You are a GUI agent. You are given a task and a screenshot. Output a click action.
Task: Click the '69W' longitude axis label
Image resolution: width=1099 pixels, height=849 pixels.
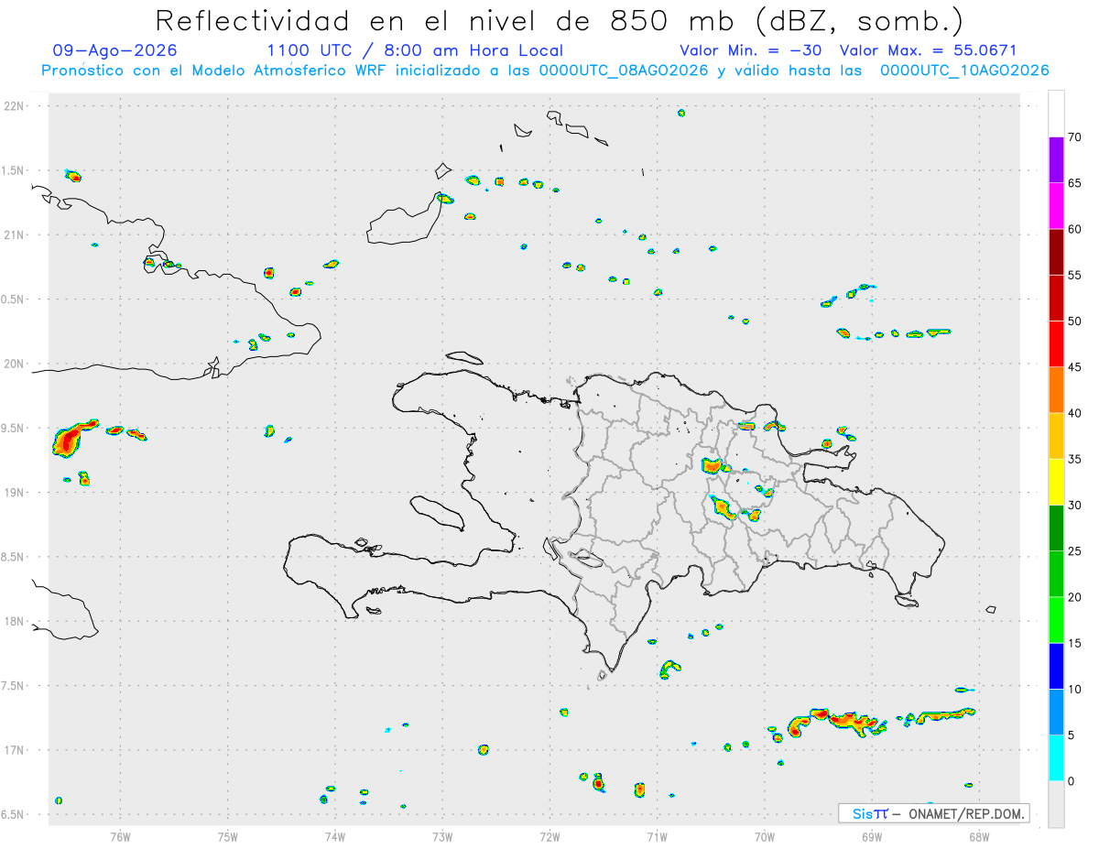point(872,835)
